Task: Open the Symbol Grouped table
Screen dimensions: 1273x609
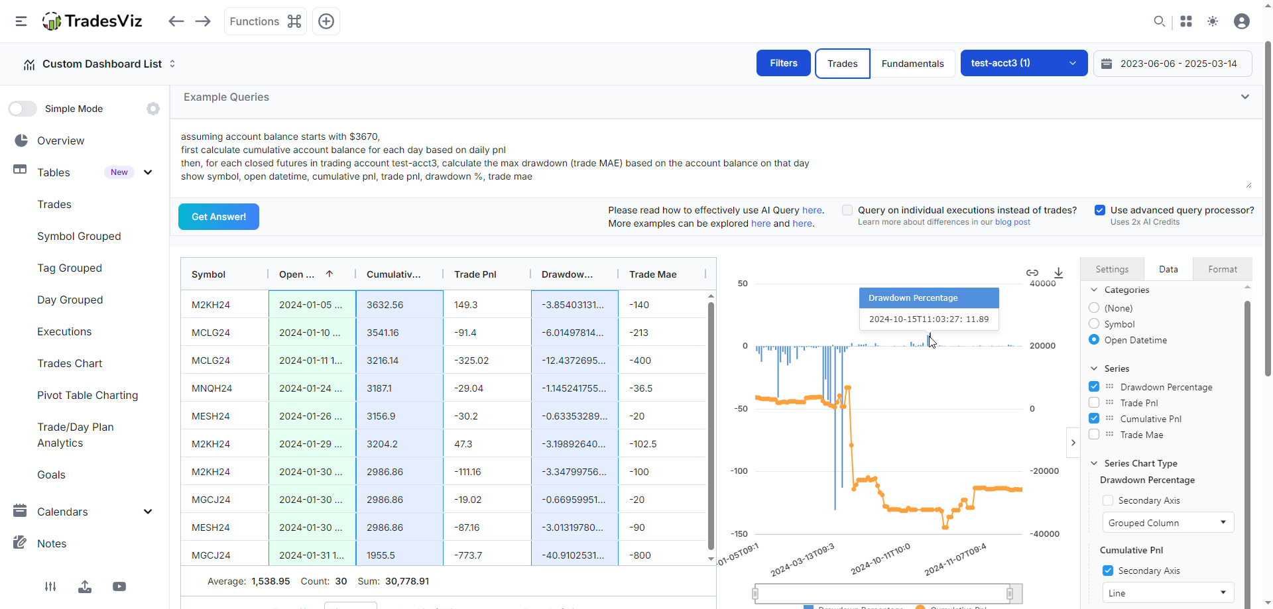Action: [x=79, y=236]
